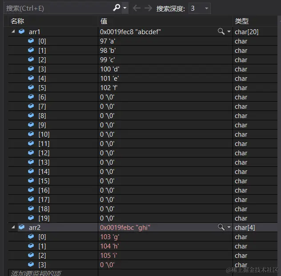Click the cube icon of the 100 'd' row
Viewport: 281px width, 276px height.
(x=31, y=68)
